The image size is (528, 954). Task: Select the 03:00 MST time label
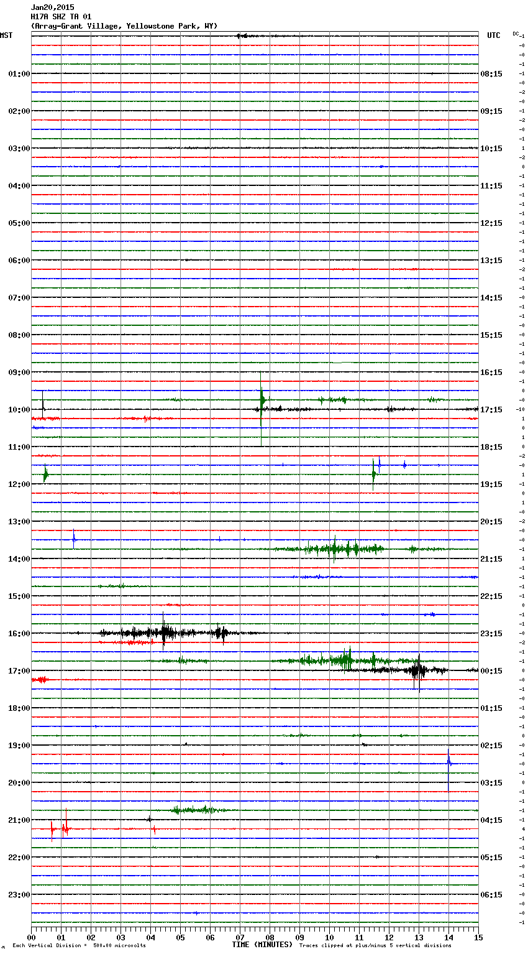click(19, 149)
